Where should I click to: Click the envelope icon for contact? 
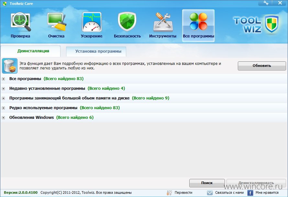(210, 192)
